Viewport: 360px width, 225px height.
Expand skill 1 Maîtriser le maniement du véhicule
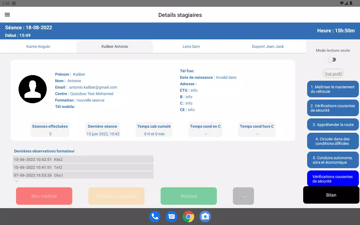333,89
